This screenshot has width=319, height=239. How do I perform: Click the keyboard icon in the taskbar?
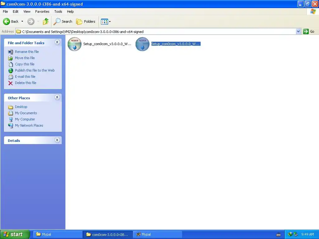point(279,235)
